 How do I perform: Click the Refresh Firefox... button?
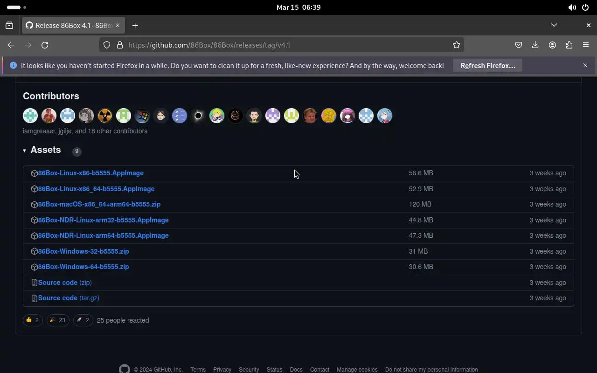click(488, 66)
